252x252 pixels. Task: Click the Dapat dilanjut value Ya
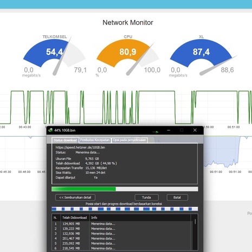coord(95,178)
